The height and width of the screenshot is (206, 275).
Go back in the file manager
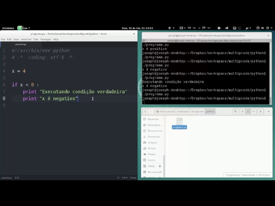(145, 112)
